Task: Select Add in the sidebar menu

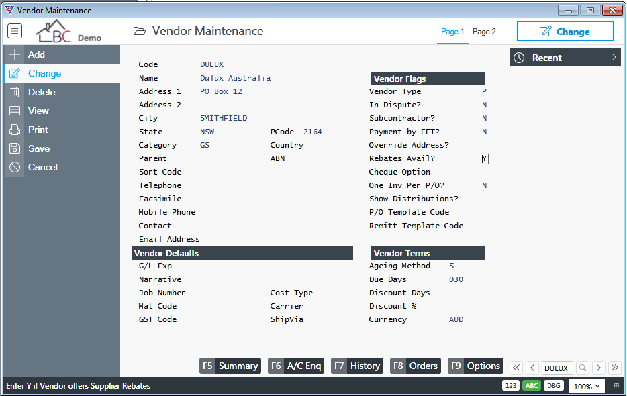Action: [x=62, y=54]
